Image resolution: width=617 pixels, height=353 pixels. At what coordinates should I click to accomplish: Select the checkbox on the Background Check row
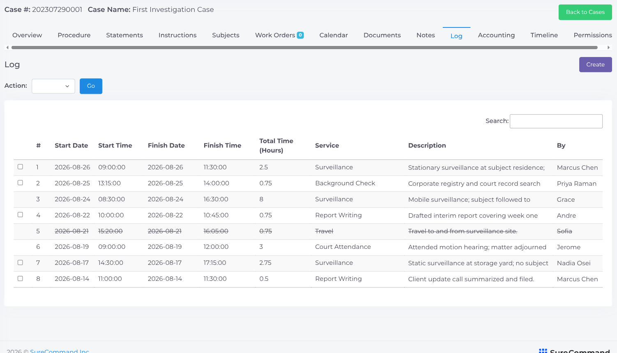click(20, 183)
